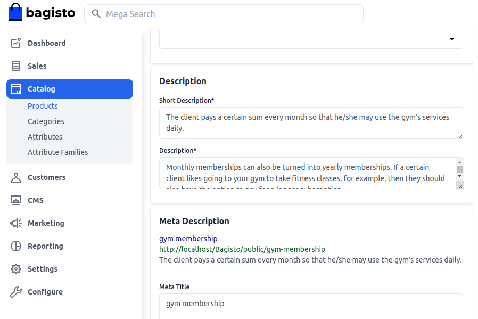Click the Bagisto shopping bag logo
The image size is (478, 319).
(15, 13)
